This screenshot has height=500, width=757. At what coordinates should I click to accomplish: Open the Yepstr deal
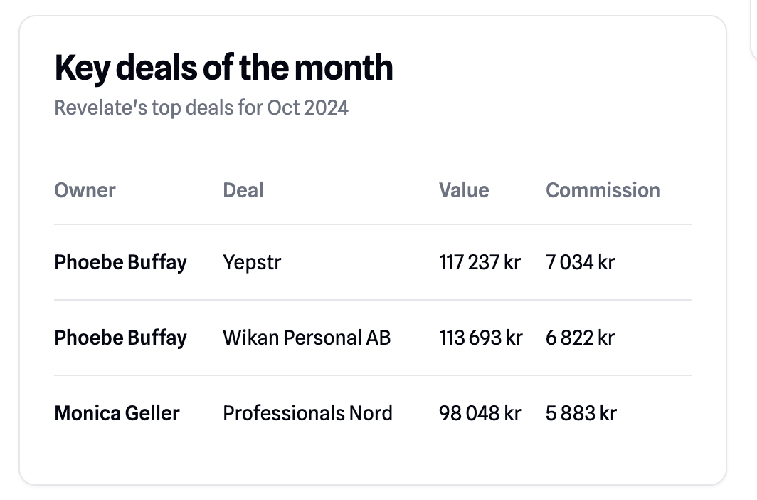coord(252,262)
